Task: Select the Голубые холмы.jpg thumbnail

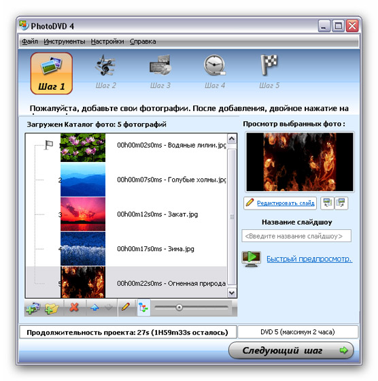Action: coord(83,180)
